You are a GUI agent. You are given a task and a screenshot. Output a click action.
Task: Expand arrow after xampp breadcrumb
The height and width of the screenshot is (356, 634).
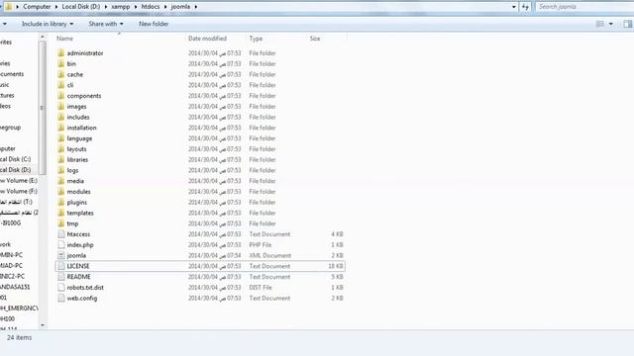136,7
